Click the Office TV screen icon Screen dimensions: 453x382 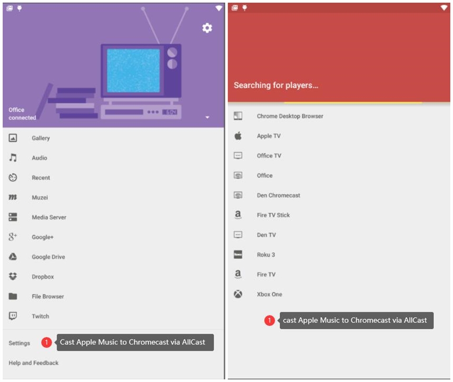pyautogui.click(x=238, y=155)
